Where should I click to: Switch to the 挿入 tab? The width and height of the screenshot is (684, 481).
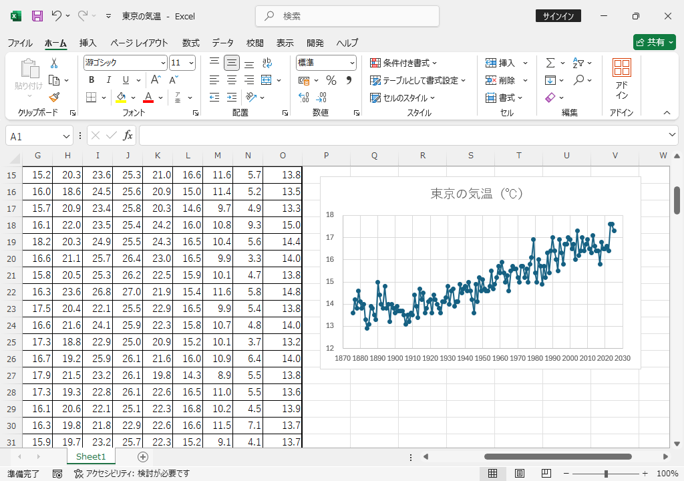coord(88,43)
